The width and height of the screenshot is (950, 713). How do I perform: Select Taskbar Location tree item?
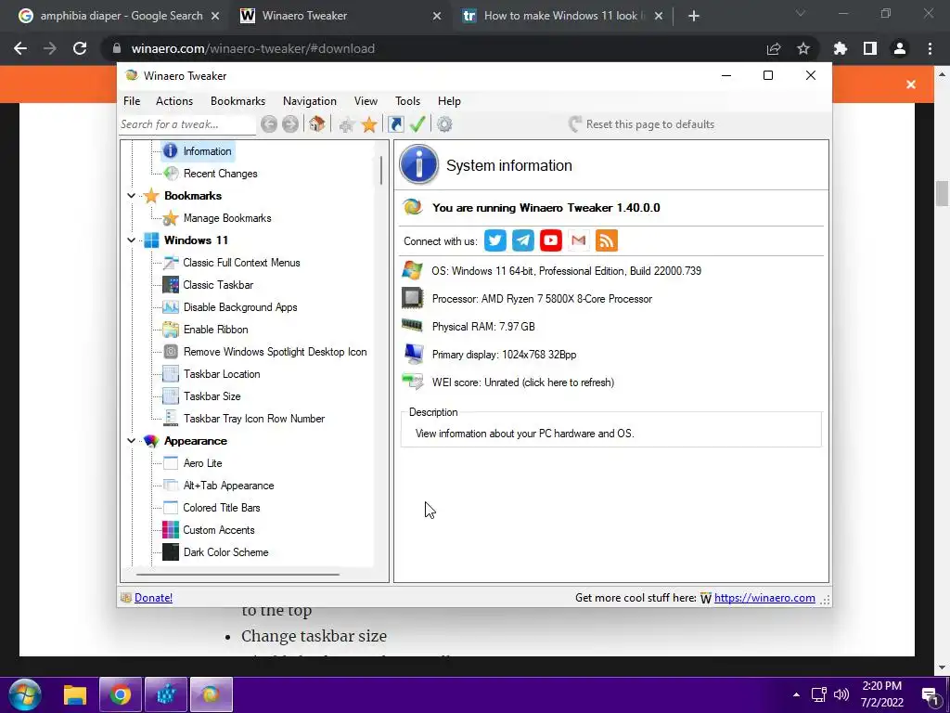[222, 374]
